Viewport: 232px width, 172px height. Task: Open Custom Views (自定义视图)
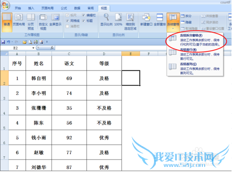click(x=43, y=22)
